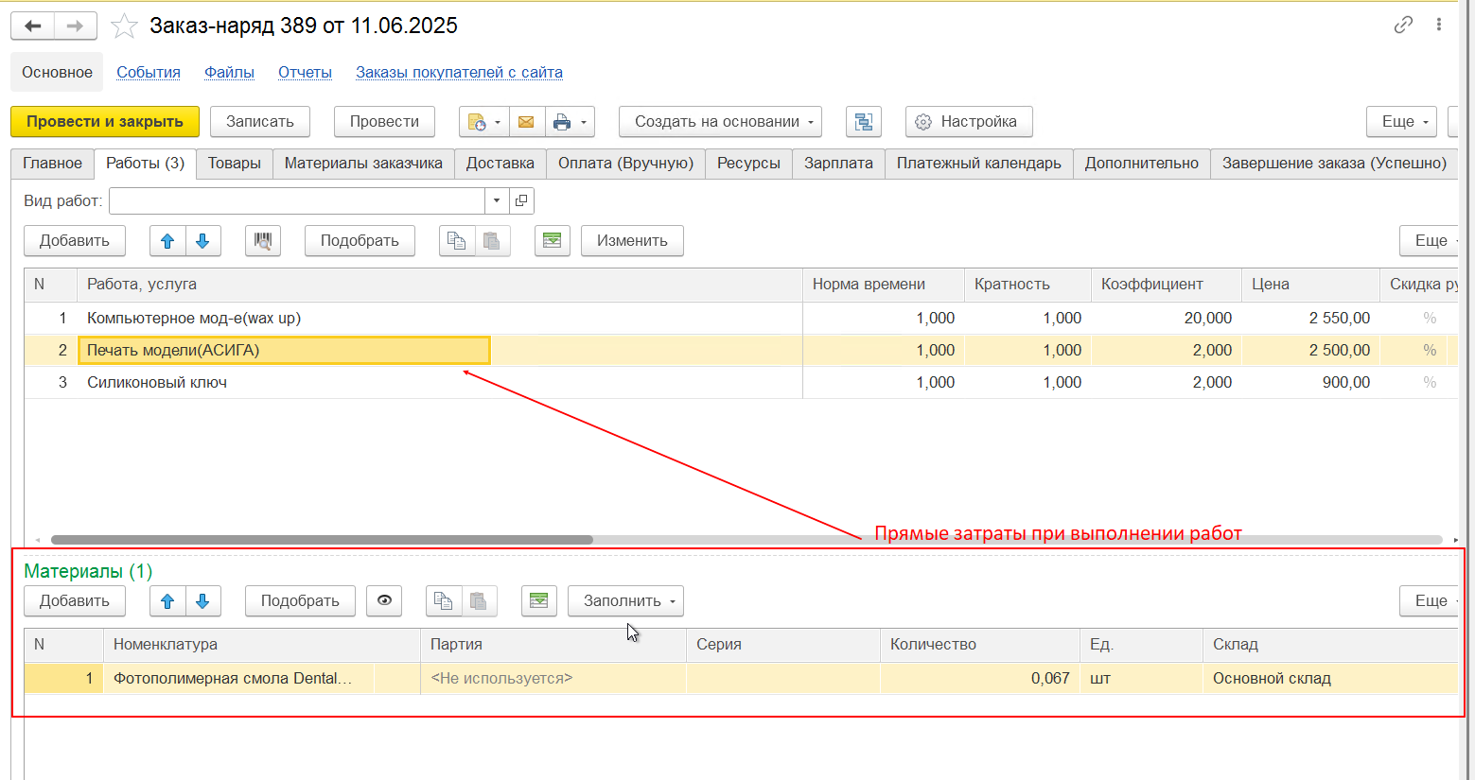Viewport: 1475px width, 780px height.
Task: Paste rows icon in works toolbar
Action: point(492,241)
